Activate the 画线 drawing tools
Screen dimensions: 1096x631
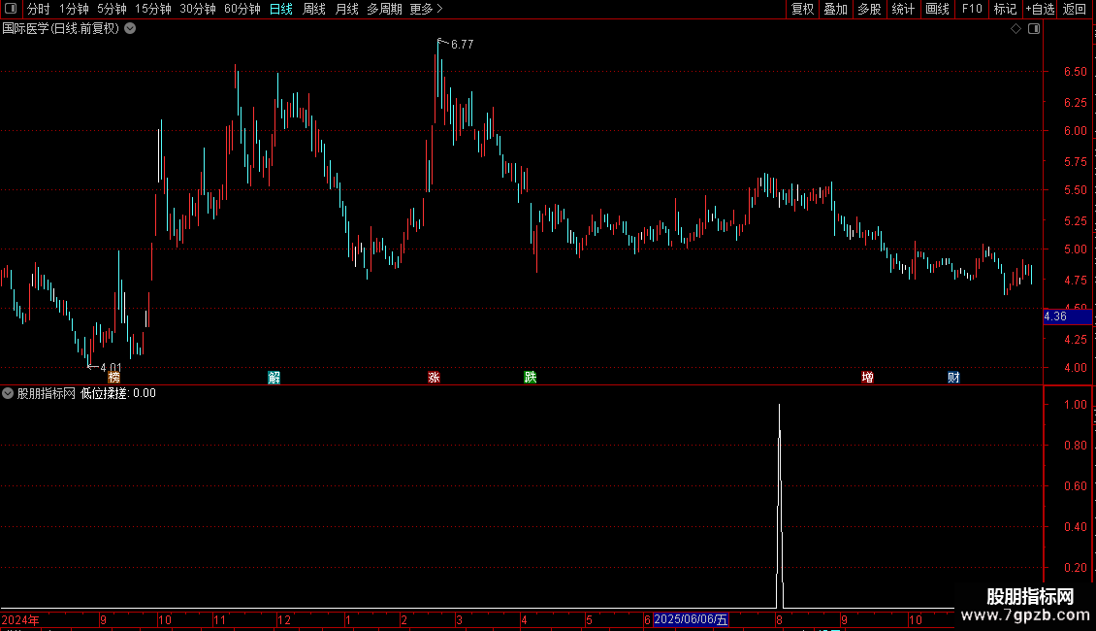pyautogui.click(x=937, y=9)
